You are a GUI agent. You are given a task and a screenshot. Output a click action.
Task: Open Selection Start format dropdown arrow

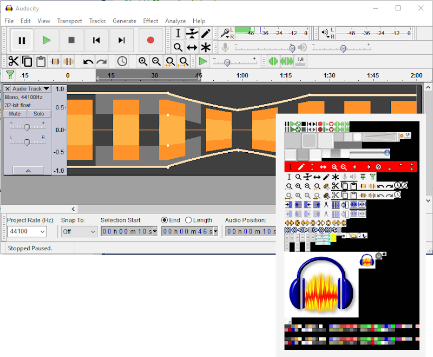click(x=155, y=231)
